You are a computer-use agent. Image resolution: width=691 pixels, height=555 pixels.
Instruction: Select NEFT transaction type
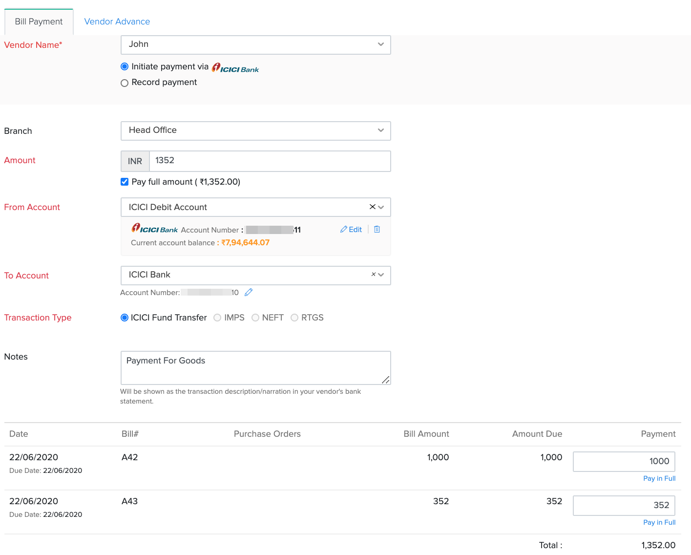point(255,318)
